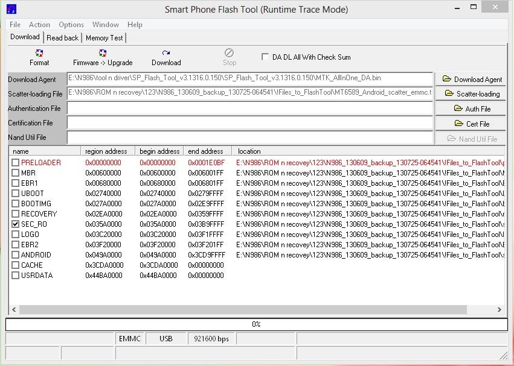The height and width of the screenshot is (366, 514).
Task: Enable DA DL All With Check Sum
Action: (x=265, y=57)
